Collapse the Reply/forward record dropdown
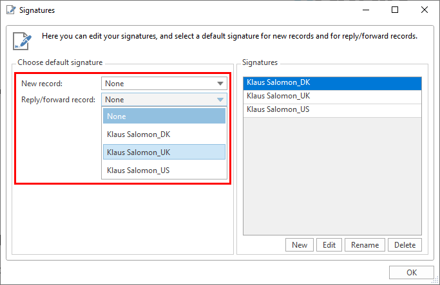The image size is (440, 285). (x=220, y=100)
